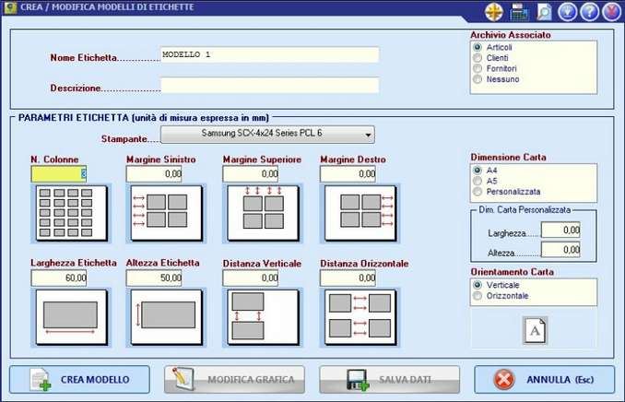Select A5 paper size option
The width and height of the screenshot is (625, 402).
tap(478, 181)
